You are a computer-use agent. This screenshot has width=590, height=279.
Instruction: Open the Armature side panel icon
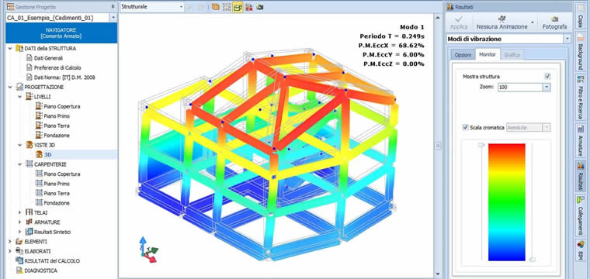coord(580,129)
